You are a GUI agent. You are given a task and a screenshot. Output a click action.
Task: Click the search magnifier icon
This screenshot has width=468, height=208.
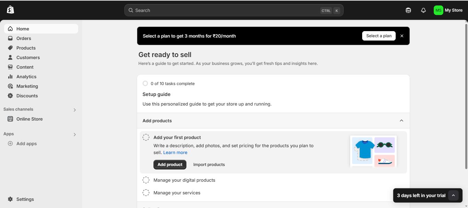(131, 10)
